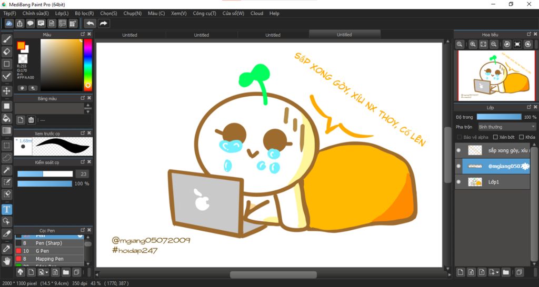Viewport: 539px width, 287px height.
Task: Adjust layer Độ trong opacity slider
Action: coord(499,117)
